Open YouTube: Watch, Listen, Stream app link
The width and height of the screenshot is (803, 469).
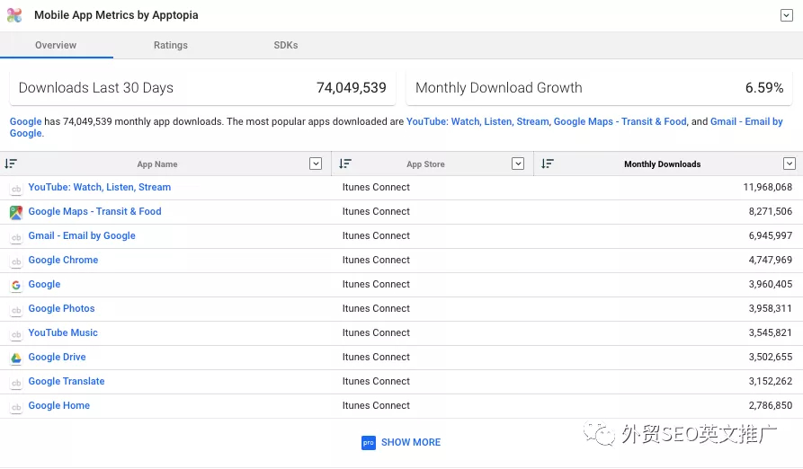click(x=99, y=187)
